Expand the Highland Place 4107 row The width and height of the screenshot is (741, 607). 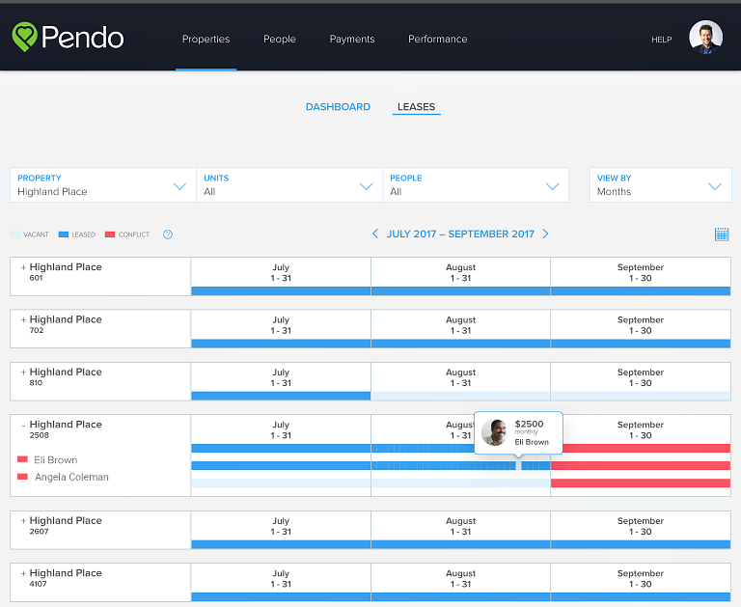pyautogui.click(x=23, y=573)
